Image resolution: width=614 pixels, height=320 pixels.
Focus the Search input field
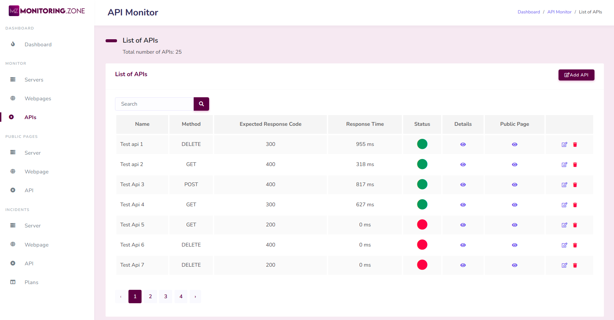tap(154, 104)
